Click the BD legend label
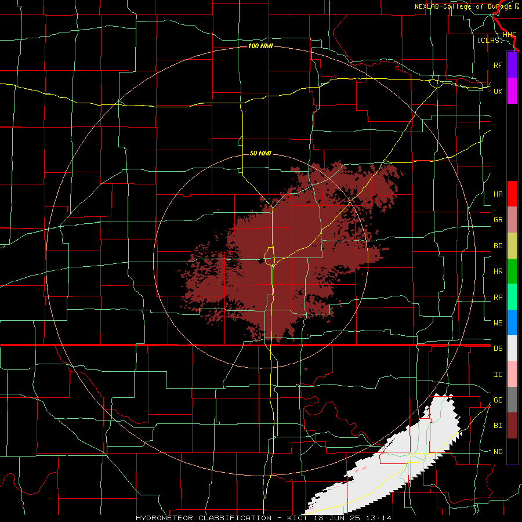The height and width of the screenshot is (522, 522). (498, 246)
